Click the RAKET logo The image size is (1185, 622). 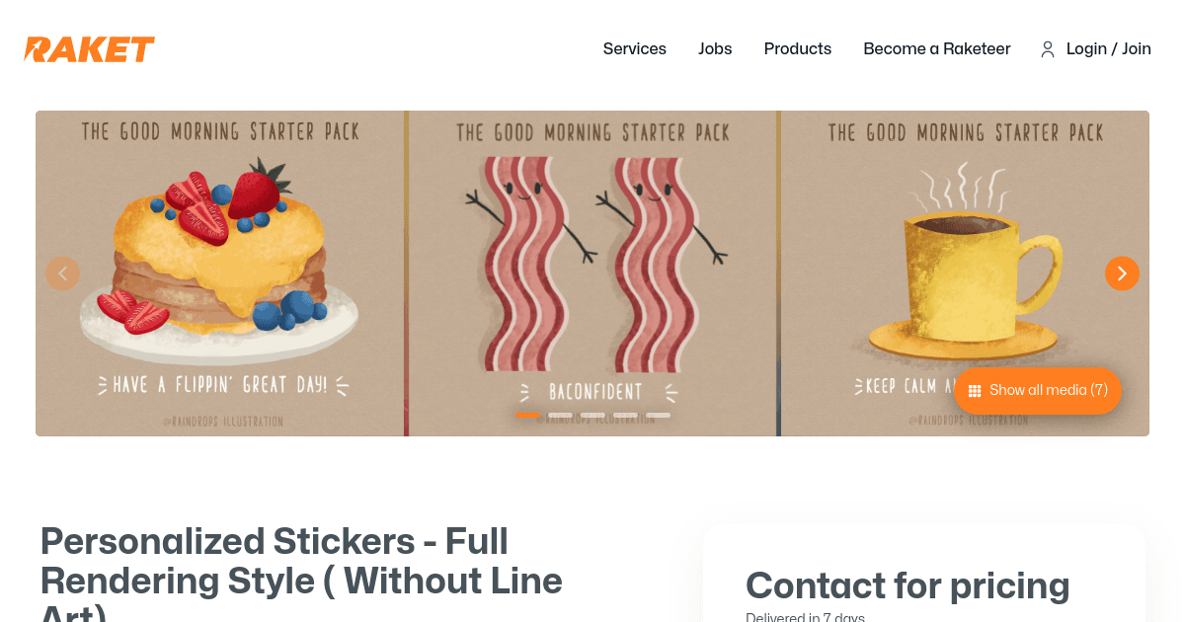[88, 48]
